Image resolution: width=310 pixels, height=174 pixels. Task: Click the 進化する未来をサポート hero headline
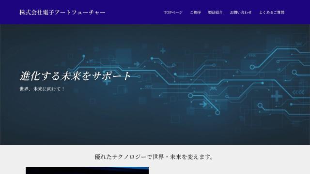pyautogui.click(x=75, y=76)
